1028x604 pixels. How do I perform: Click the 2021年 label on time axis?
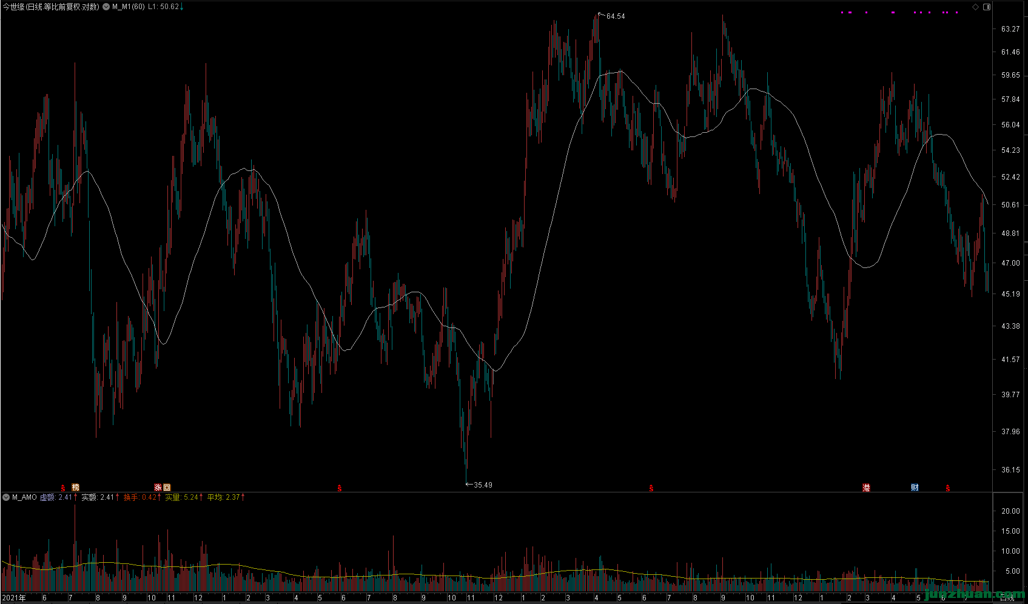tap(14, 598)
